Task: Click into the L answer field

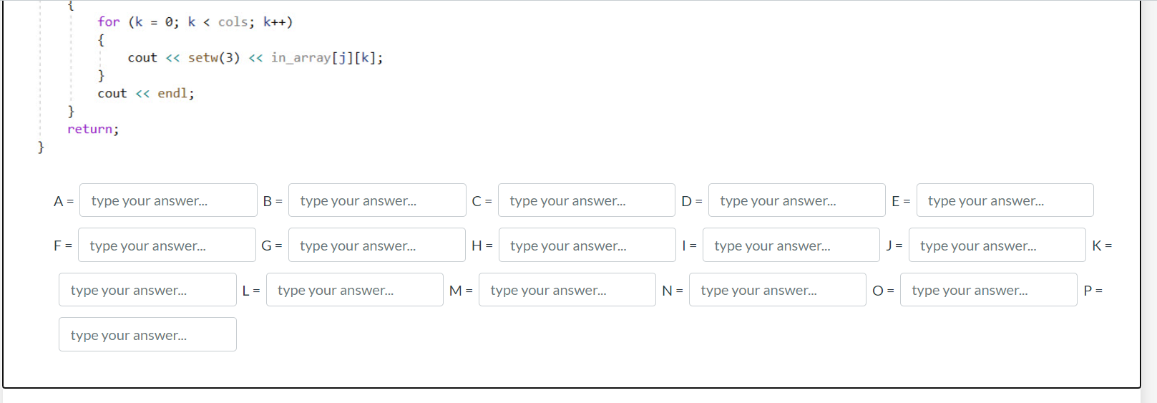Action: (355, 290)
